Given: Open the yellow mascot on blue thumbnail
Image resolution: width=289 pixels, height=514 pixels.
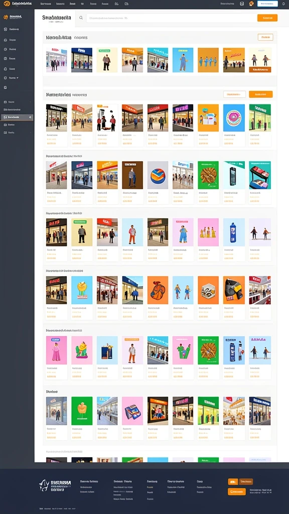Looking at the screenshot, I should 82,290.
